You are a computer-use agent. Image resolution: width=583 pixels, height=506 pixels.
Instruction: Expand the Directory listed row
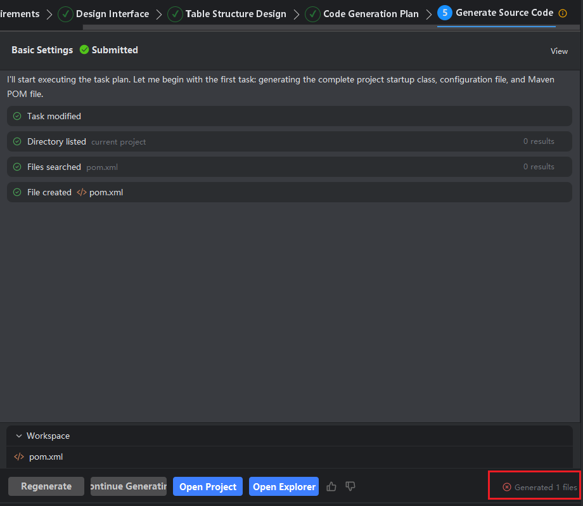click(289, 141)
